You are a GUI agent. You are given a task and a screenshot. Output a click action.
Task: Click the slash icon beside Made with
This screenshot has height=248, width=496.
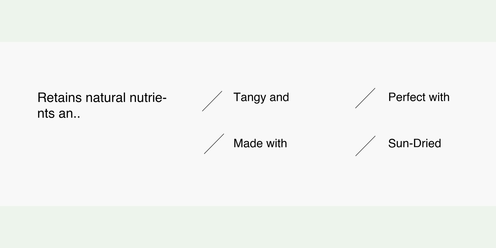[x=214, y=144]
